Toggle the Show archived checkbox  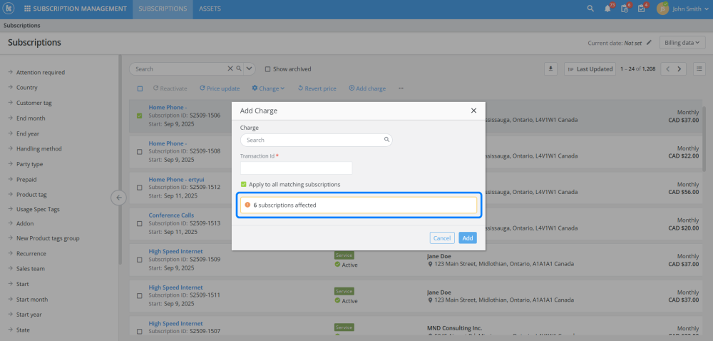click(x=267, y=69)
